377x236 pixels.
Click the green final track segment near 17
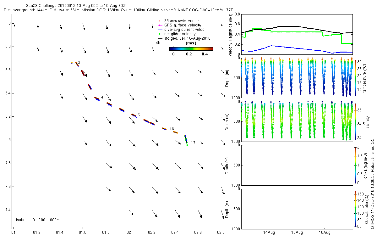click(186, 140)
